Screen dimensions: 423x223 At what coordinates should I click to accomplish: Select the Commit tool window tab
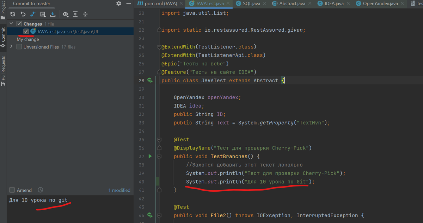click(3, 37)
